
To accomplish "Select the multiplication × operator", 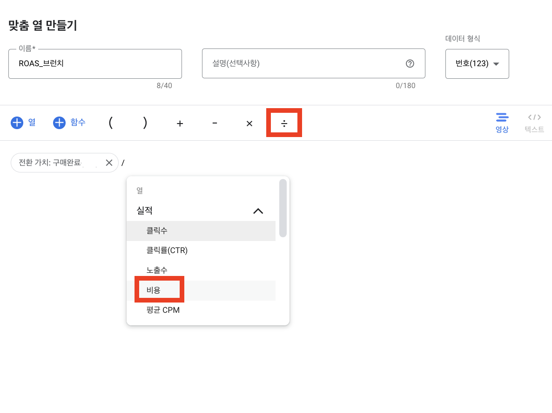I will click(249, 123).
